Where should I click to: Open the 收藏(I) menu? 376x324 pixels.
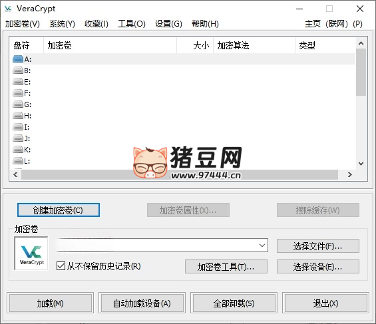96,24
